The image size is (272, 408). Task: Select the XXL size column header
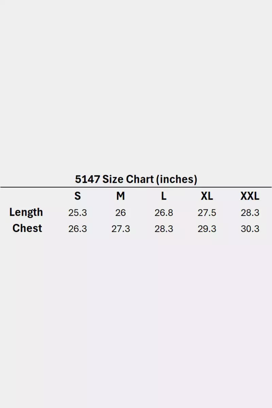click(x=250, y=196)
